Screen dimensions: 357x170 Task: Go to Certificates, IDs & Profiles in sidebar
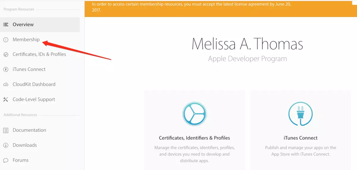coord(40,54)
